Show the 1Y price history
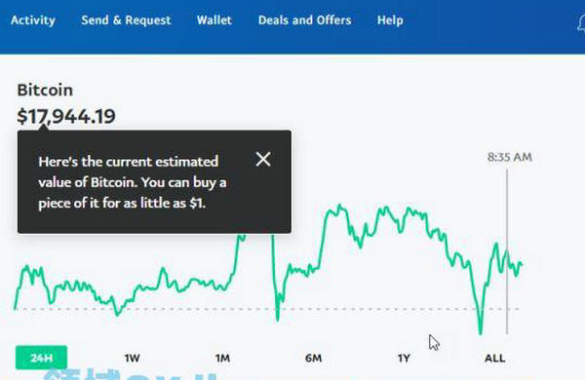This screenshot has height=380, width=585. [x=404, y=358]
